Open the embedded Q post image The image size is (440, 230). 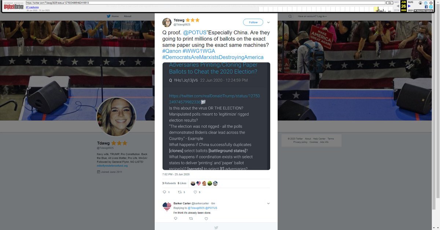216,116
